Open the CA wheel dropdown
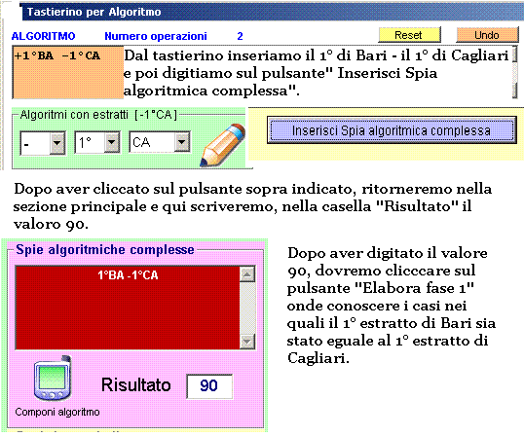This screenshot has width=524, height=436. point(160,142)
